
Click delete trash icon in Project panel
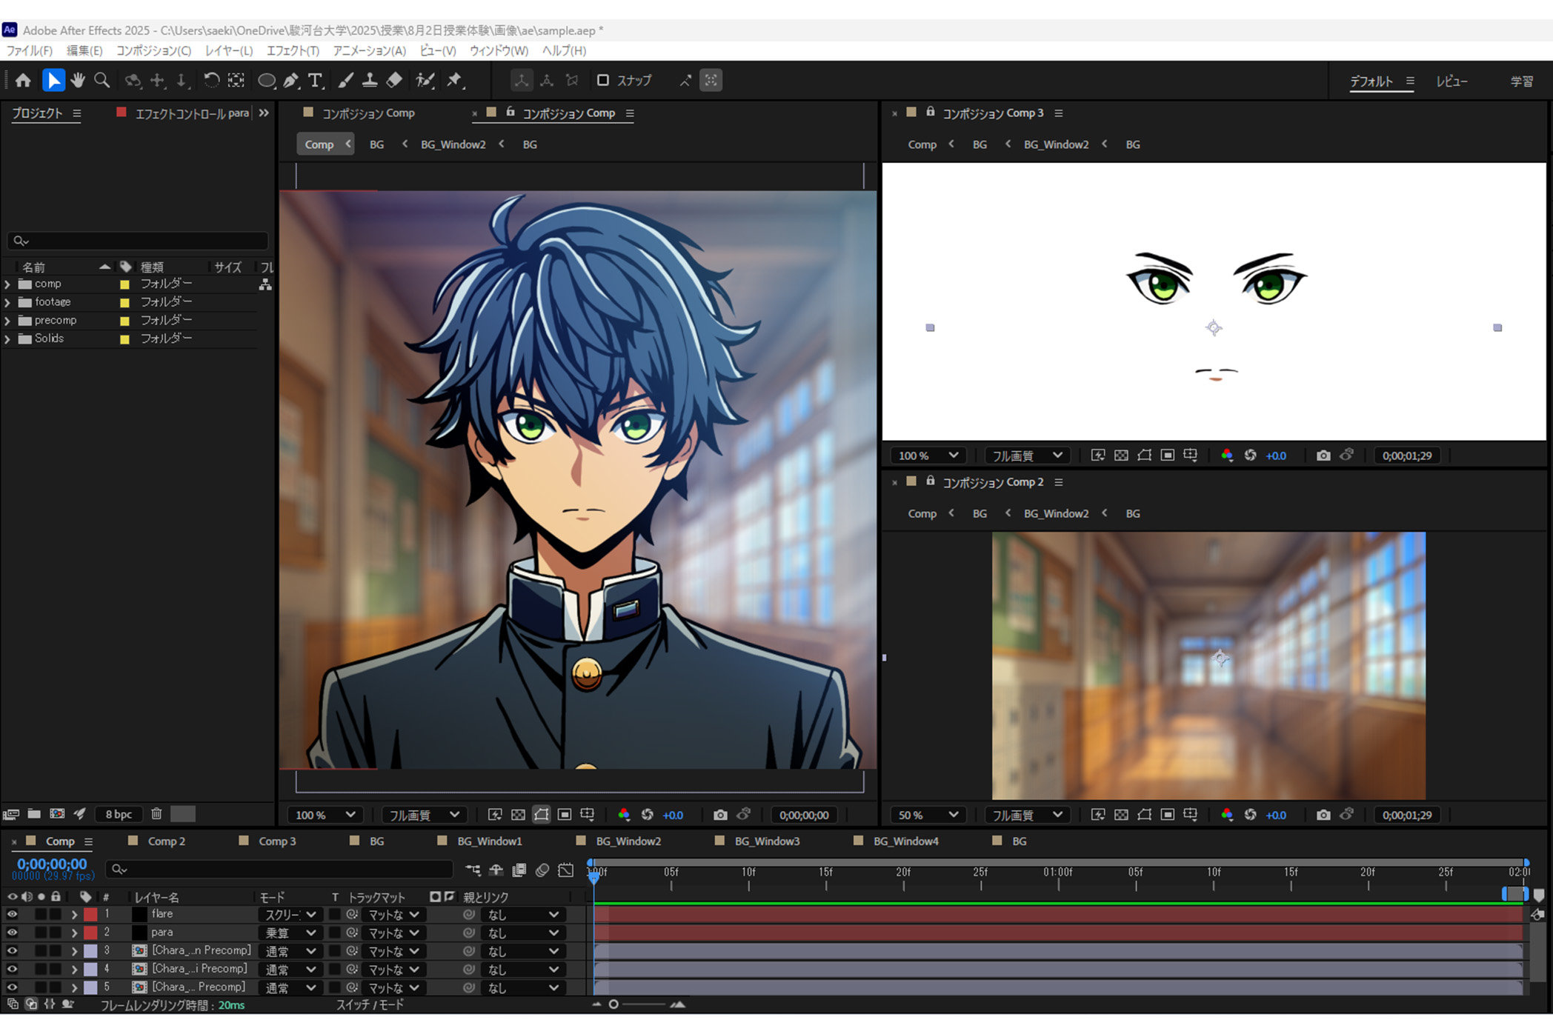coord(156,814)
